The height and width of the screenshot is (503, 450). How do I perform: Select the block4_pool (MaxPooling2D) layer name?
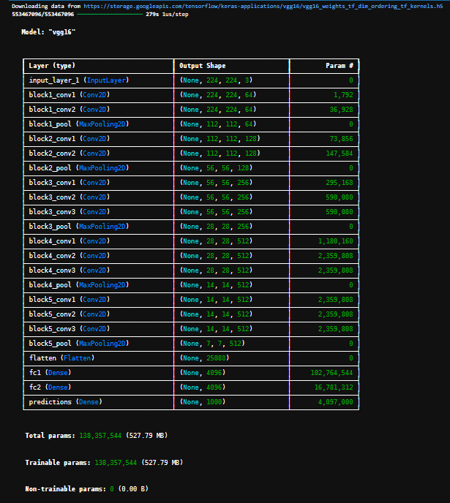tap(79, 285)
